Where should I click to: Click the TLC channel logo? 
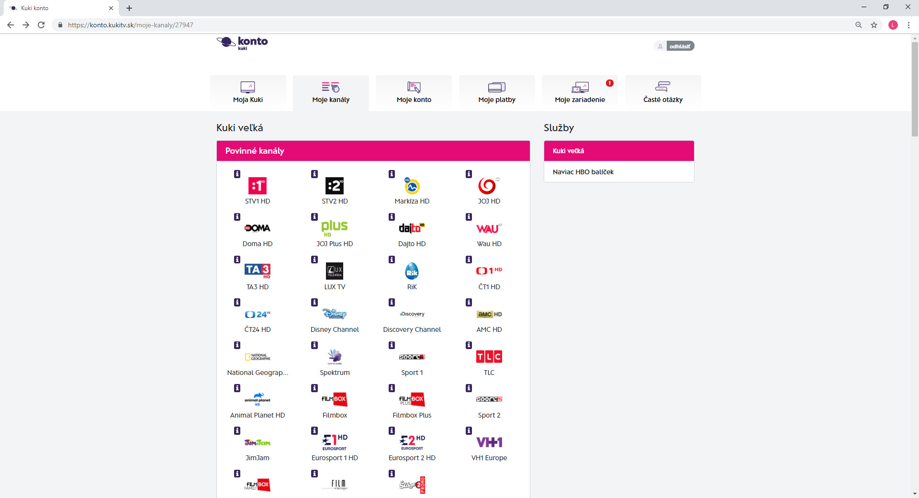point(489,357)
